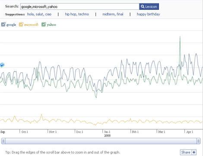
Task: Click the Share button
Action: pyautogui.click(x=186, y=152)
